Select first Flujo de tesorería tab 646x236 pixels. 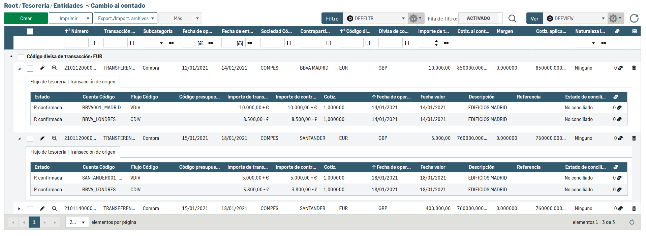click(73, 82)
